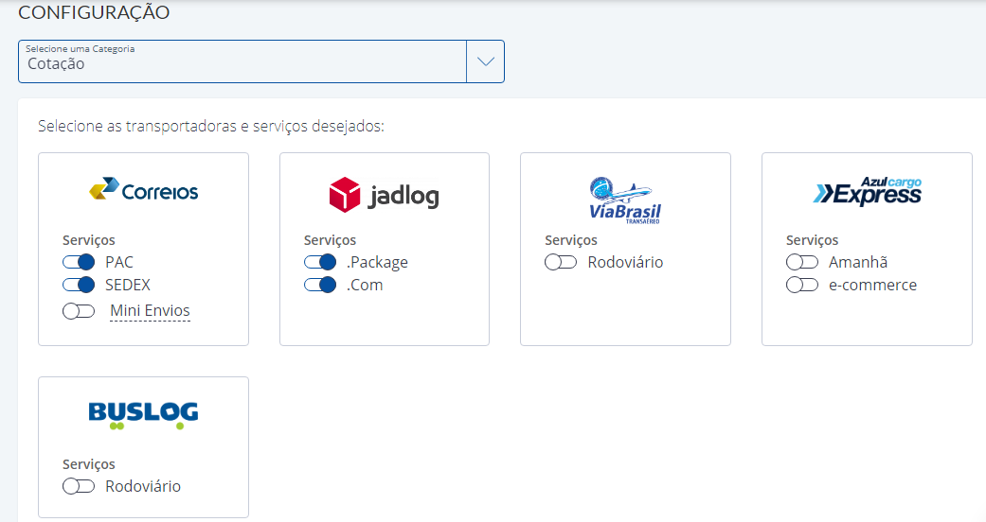Click the Mini Envios underlined label

point(150,311)
